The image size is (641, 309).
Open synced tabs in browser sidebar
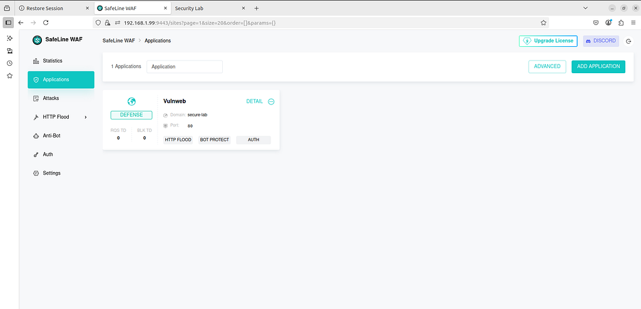click(9, 51)
